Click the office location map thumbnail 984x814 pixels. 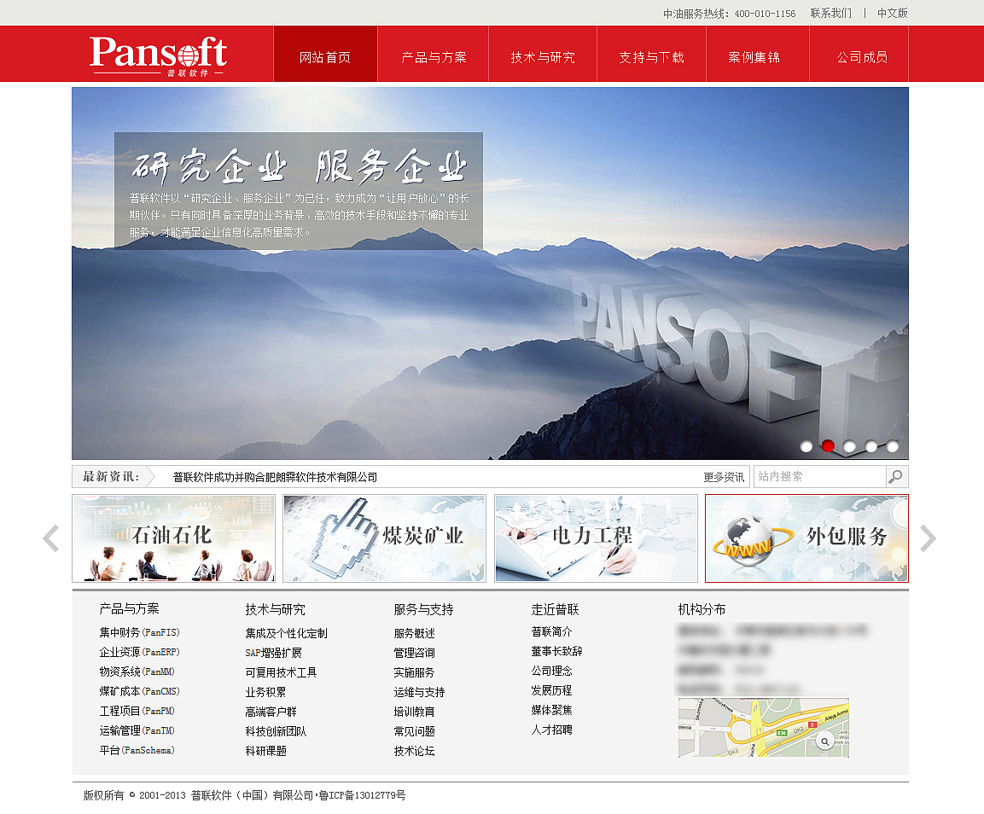pos(763,727)
